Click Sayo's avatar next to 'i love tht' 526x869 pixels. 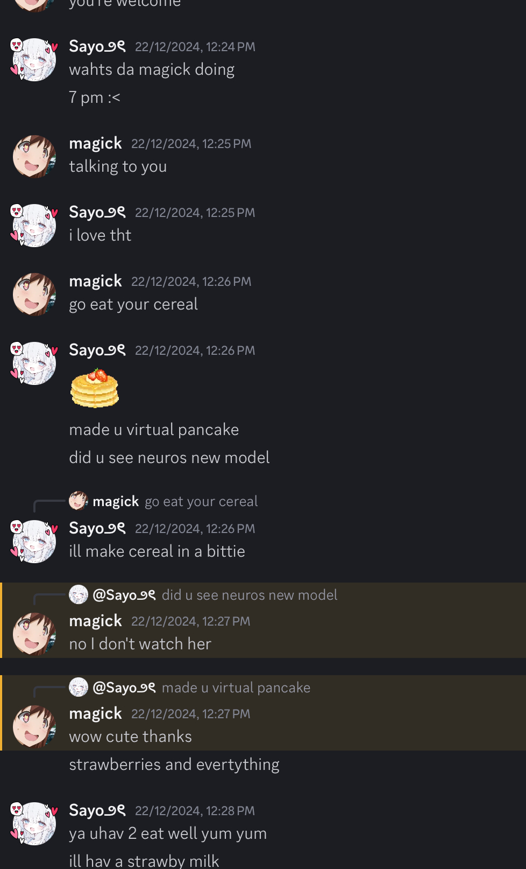pyautogui.click(x=34, y=225)
